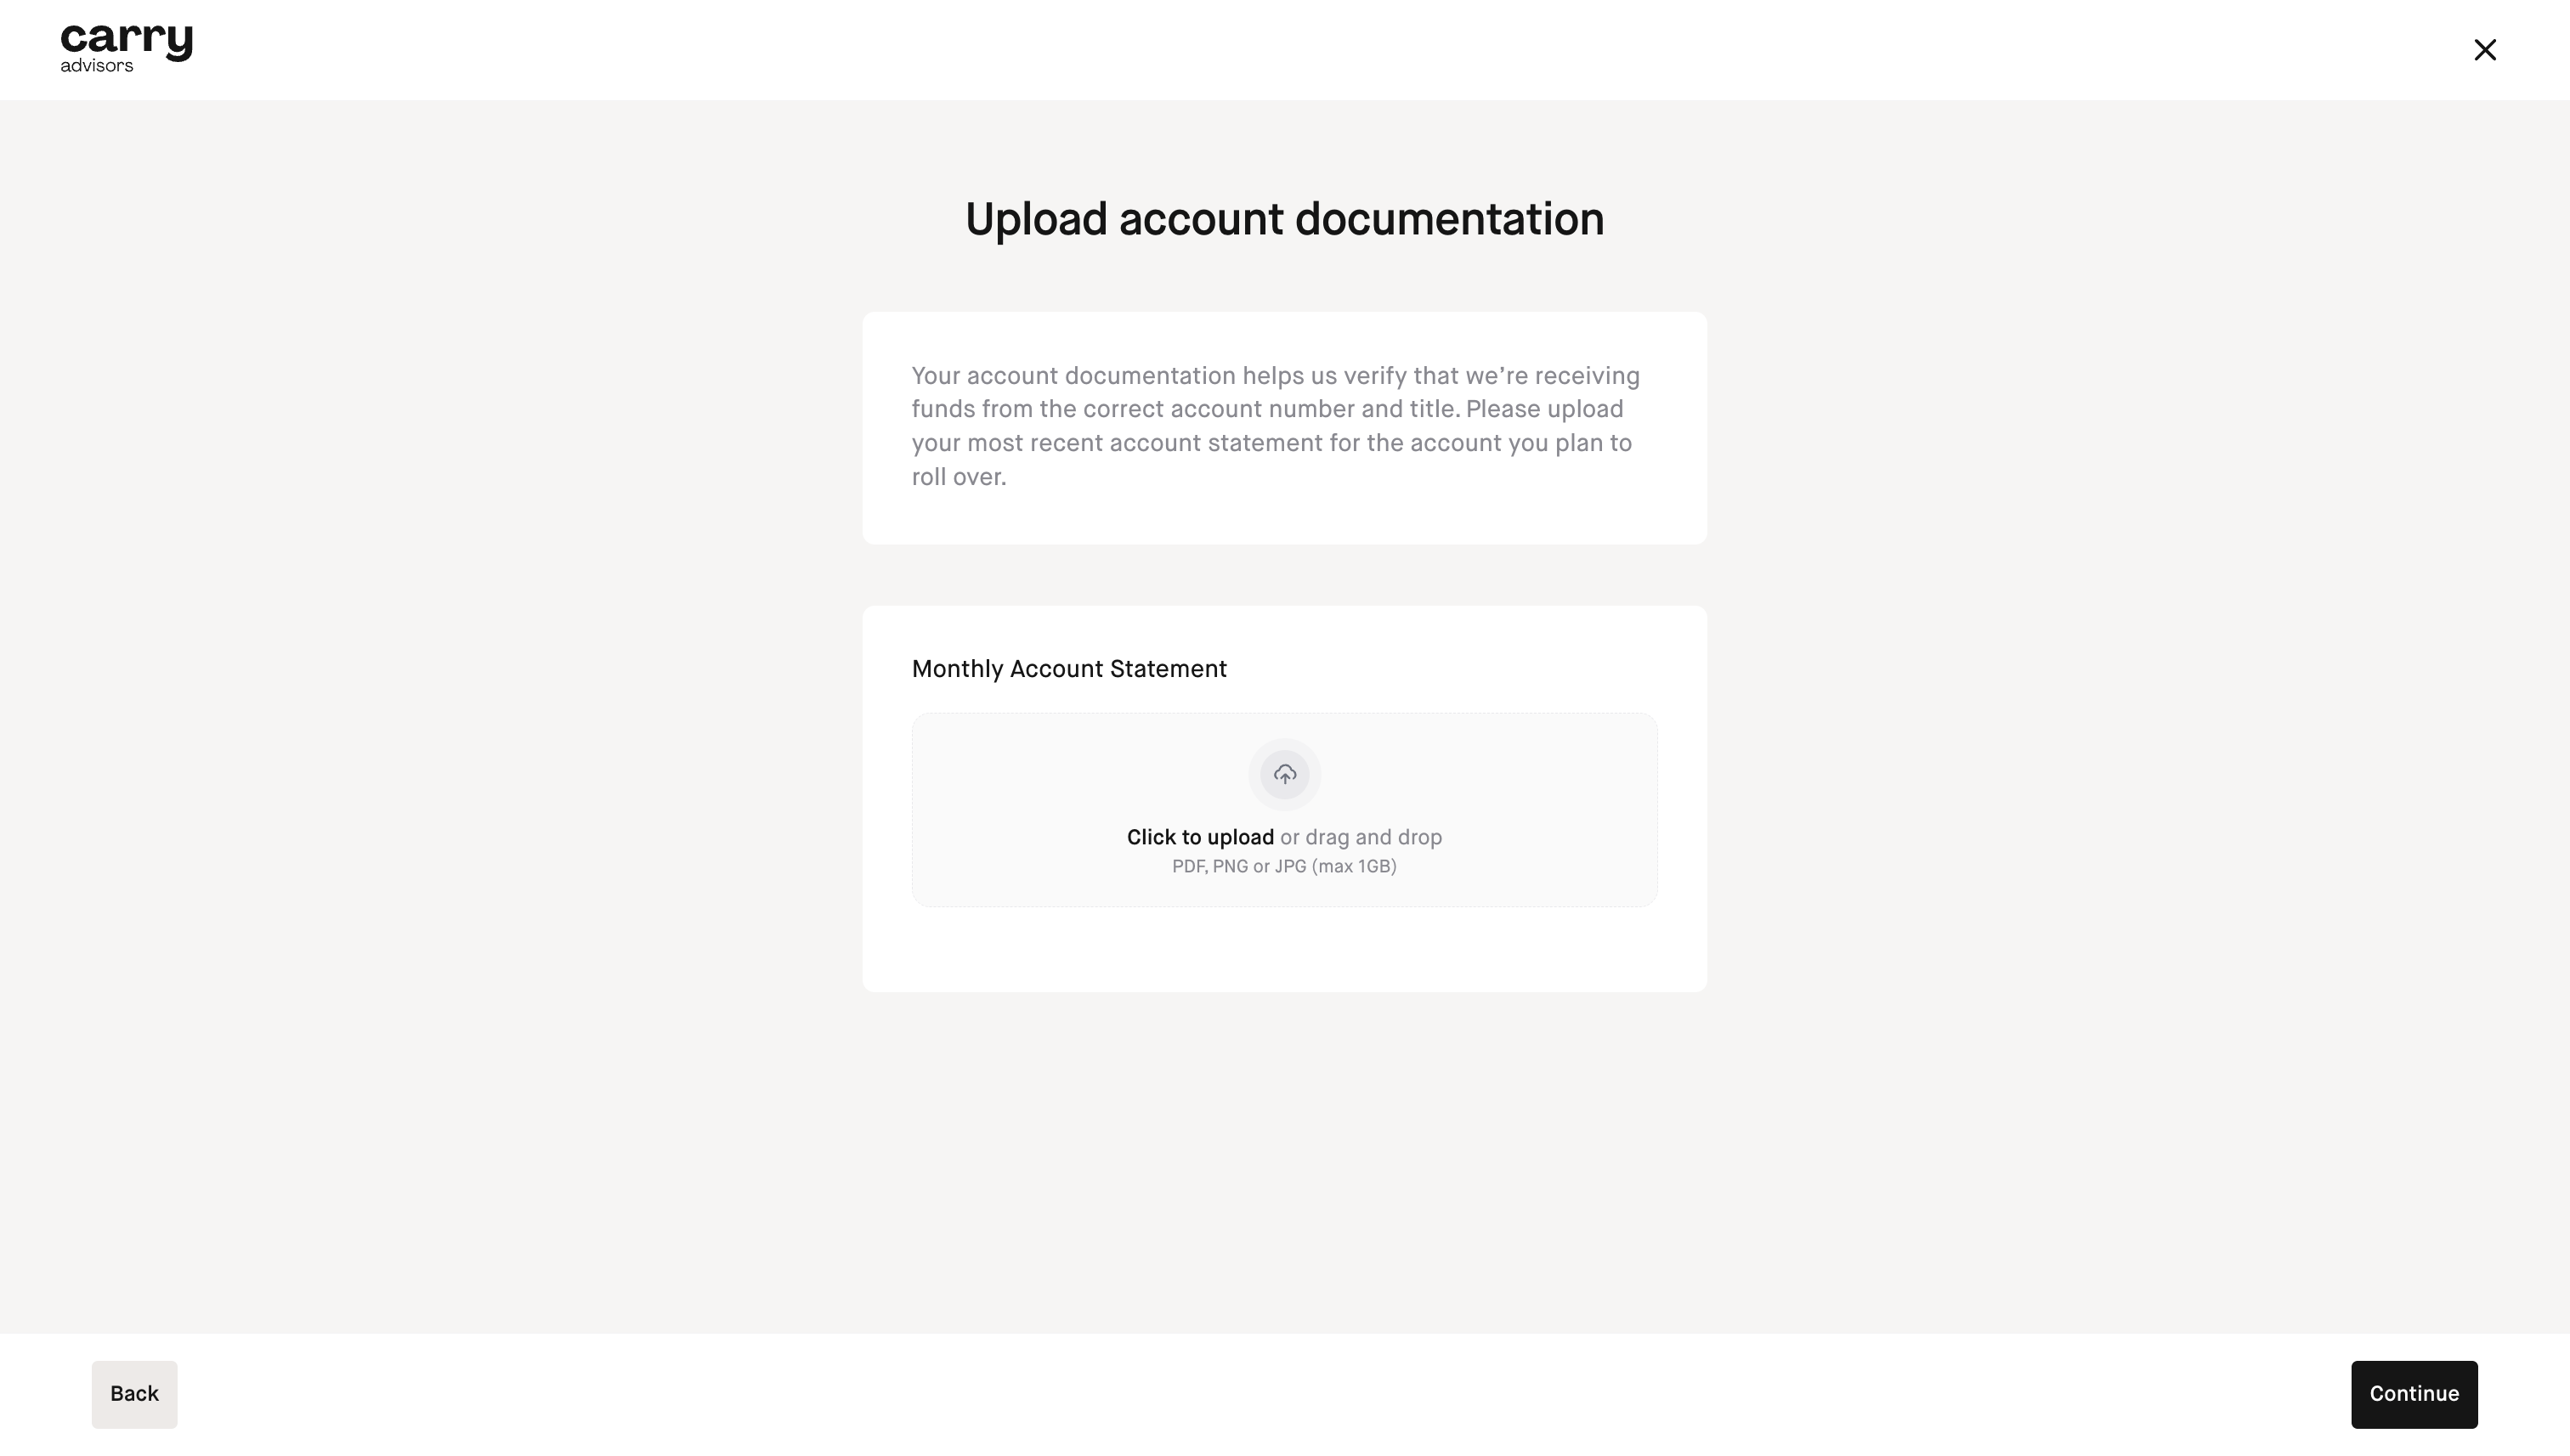
Task: Close the upload documentation screen
Action: click(2485, 50)
